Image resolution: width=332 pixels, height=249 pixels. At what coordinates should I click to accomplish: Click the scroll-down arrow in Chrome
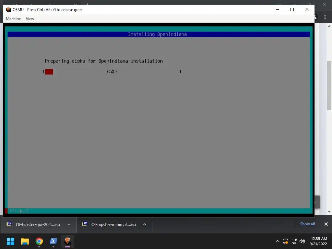coord(329,212)
